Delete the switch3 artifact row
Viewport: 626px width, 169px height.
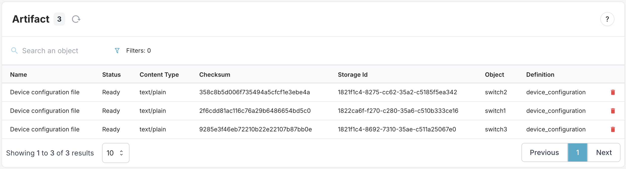point(613,129)
